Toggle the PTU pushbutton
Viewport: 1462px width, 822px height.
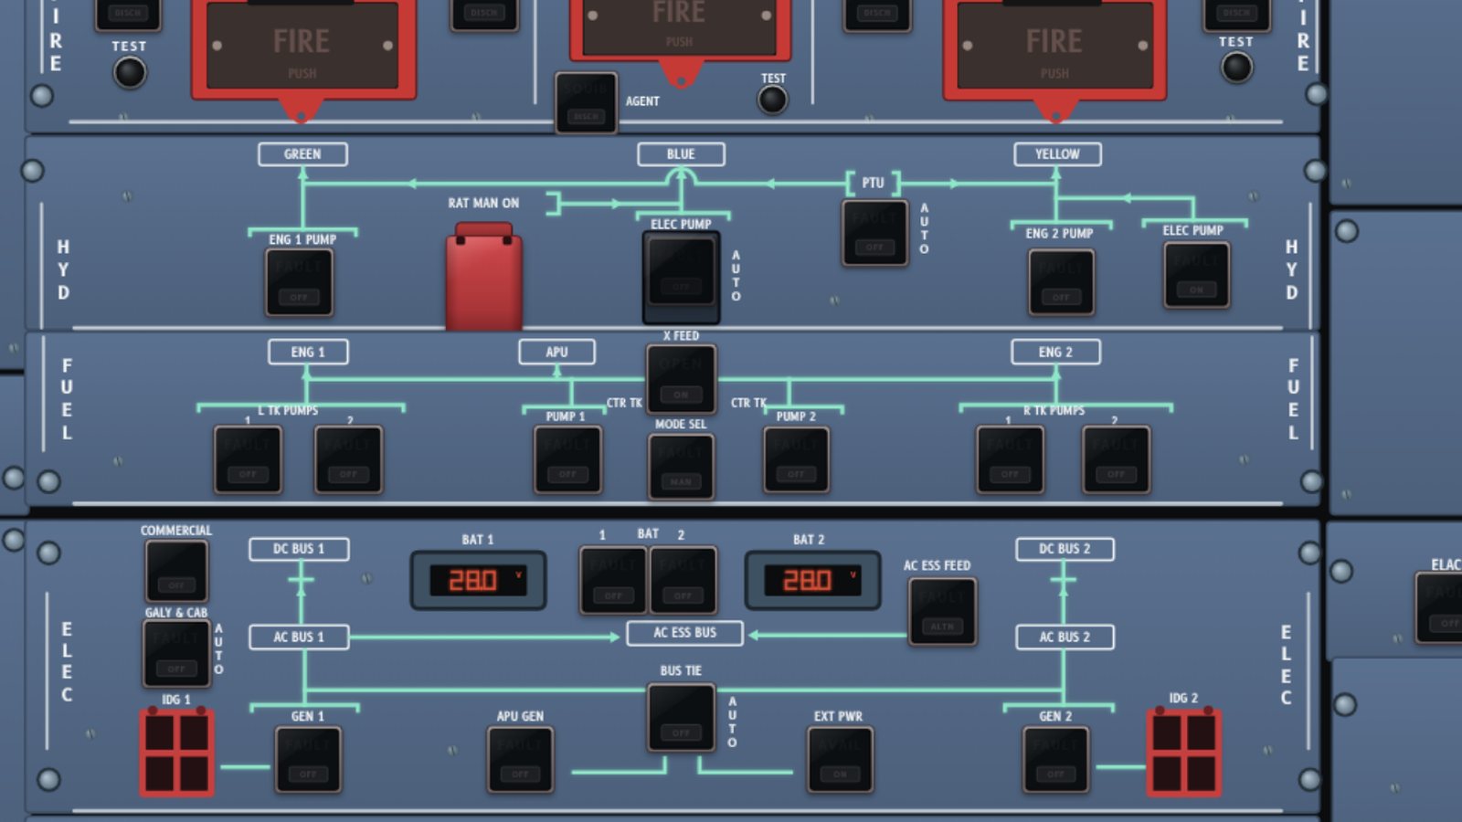[874, 233]
